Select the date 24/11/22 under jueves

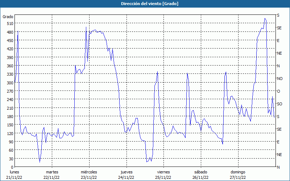(126, 178)
